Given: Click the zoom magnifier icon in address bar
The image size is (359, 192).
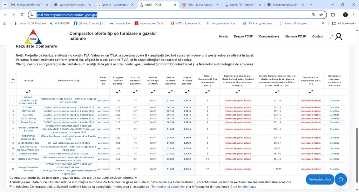Looking at the screenshot, I should pyautogui.click(x=313, y=15).
